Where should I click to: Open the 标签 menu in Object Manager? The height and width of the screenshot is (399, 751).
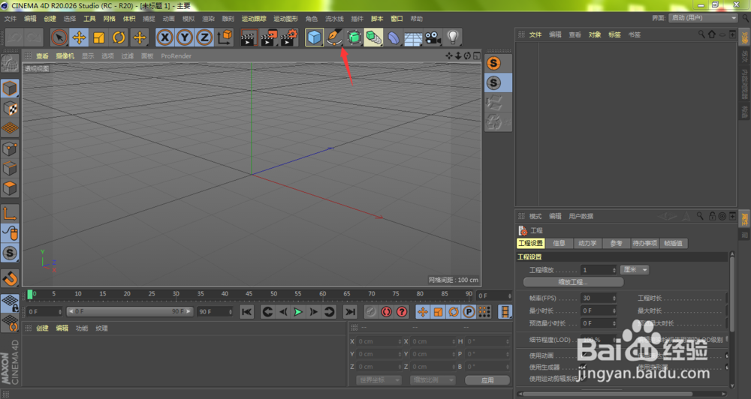click(x=614, y=34)
